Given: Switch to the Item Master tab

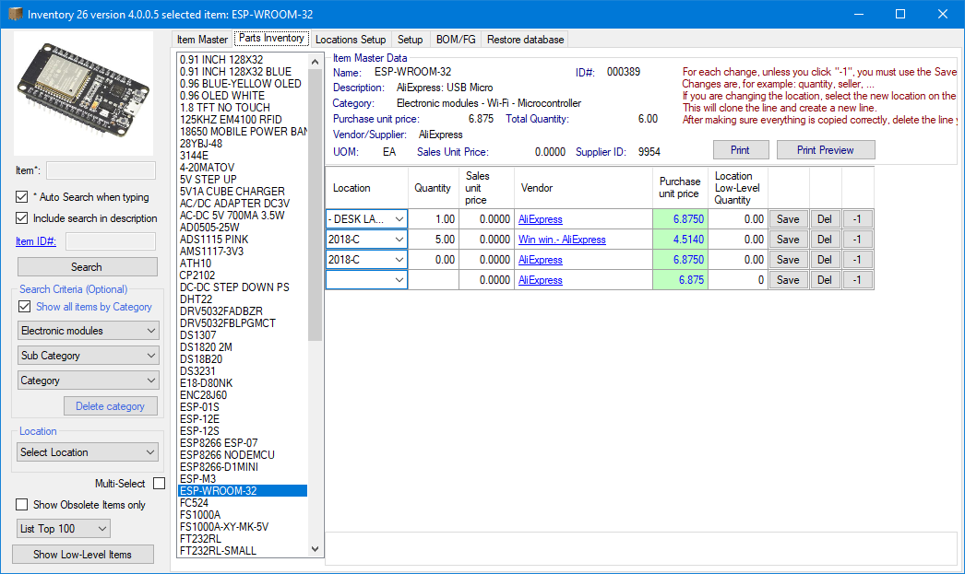Looking at the screenshot, I should pos(202,40).
